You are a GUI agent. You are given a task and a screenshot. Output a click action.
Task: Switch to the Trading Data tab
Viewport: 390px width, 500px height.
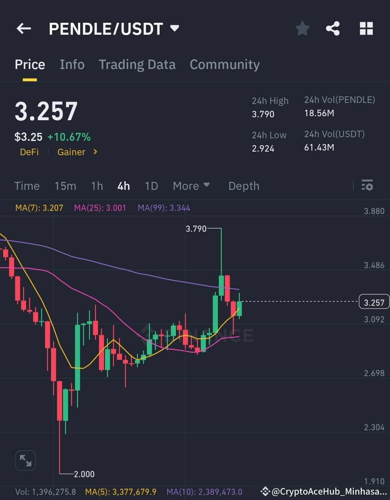[137, 64]
